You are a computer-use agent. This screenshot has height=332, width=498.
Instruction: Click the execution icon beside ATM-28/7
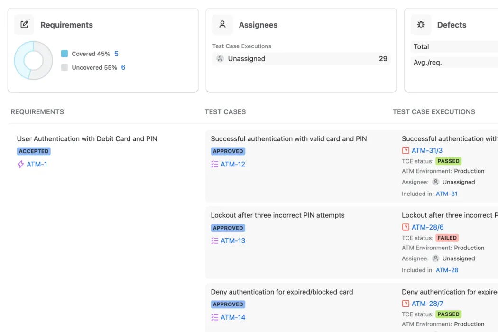[406, 304]
